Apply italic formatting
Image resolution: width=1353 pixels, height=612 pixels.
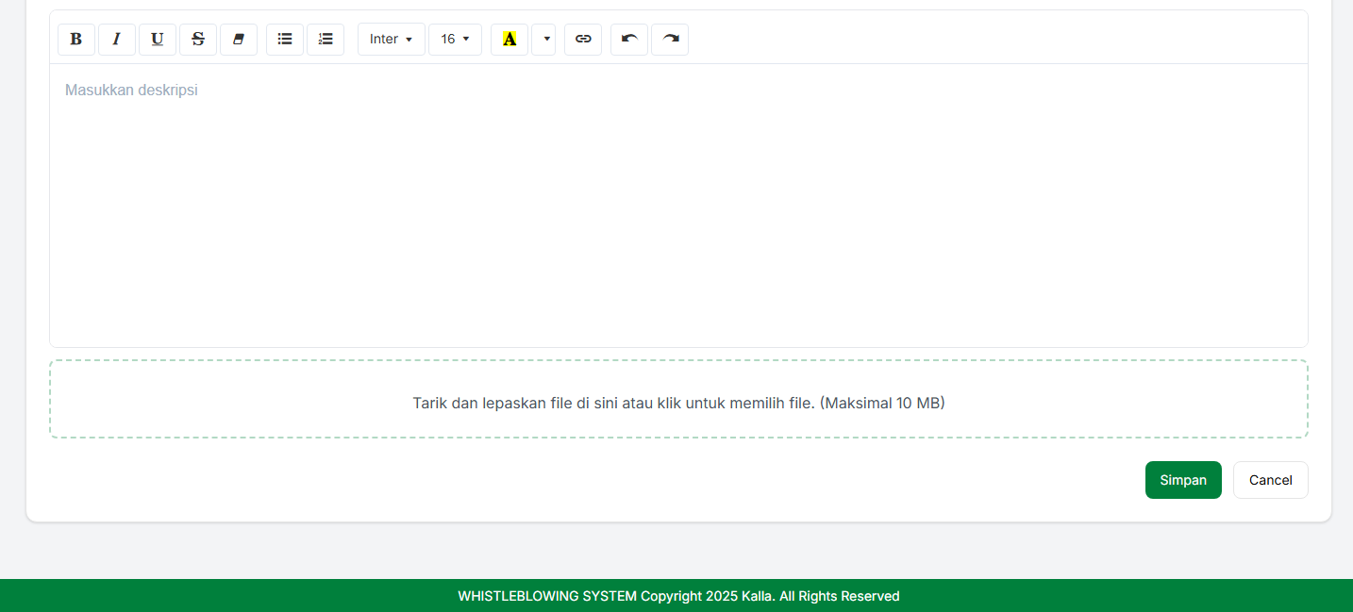[117, 40]
